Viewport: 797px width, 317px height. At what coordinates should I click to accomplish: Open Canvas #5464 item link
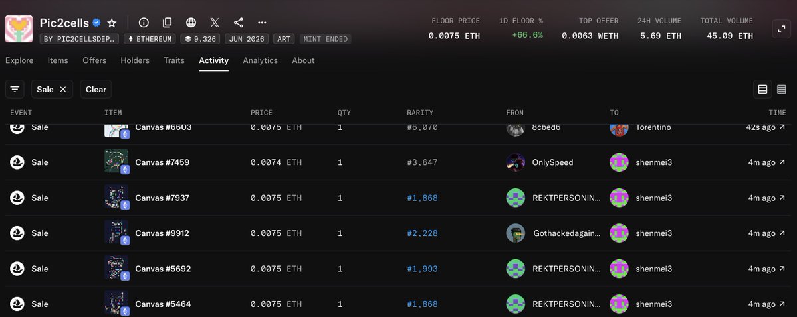(163, 304)
